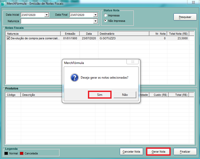Click the red Cancelada legend swatch
Screen dimensions: 200x159
(22, 153)
